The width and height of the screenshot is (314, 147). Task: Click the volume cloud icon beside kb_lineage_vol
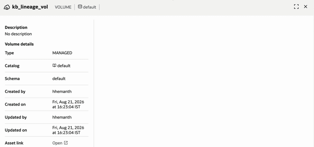pos(7,7)
